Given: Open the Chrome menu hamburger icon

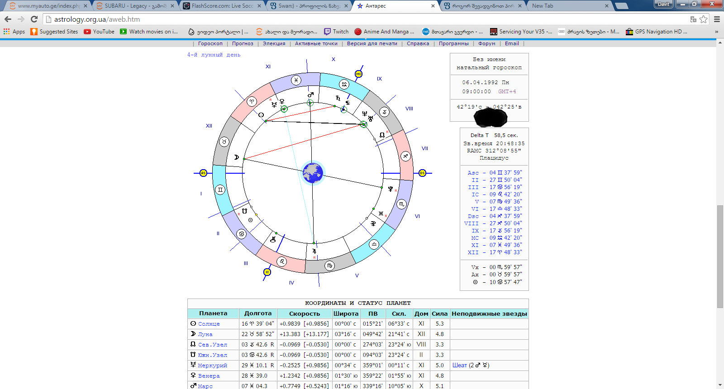Looking at the screenshot, I should tap(717, 19).
